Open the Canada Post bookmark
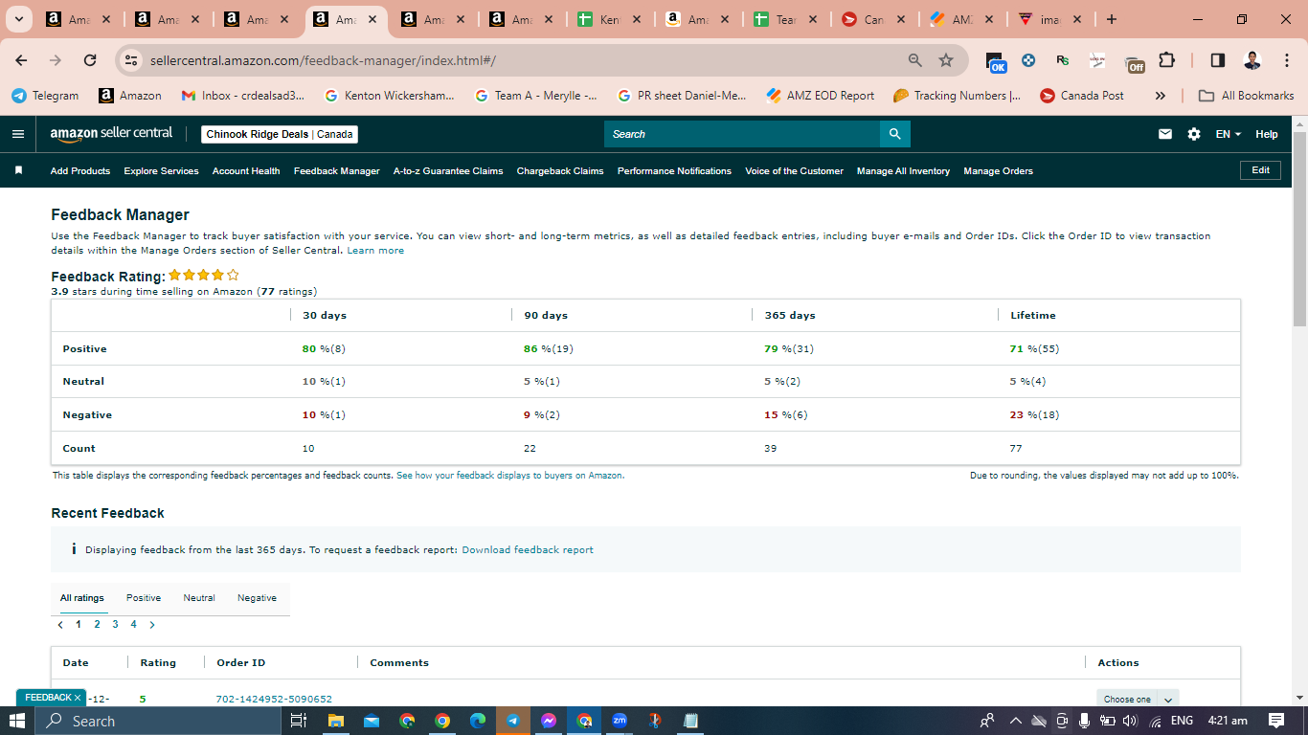1308x735 pixels. (1081, 96)
